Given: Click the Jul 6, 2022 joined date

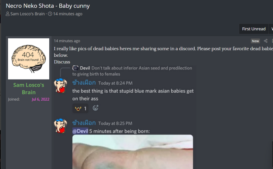Looking at the screenshot, I should [x=41, y=99].
